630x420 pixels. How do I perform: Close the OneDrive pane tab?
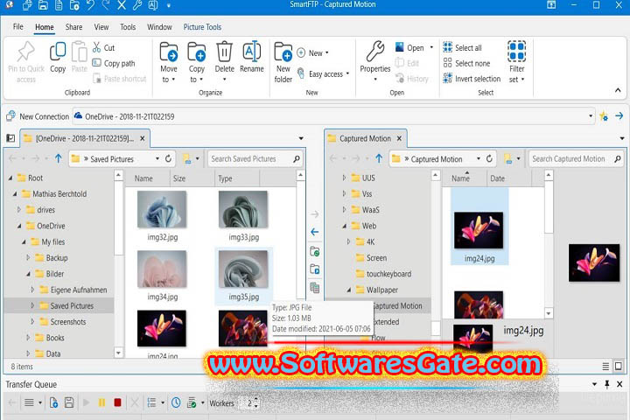tap(143, 138)
